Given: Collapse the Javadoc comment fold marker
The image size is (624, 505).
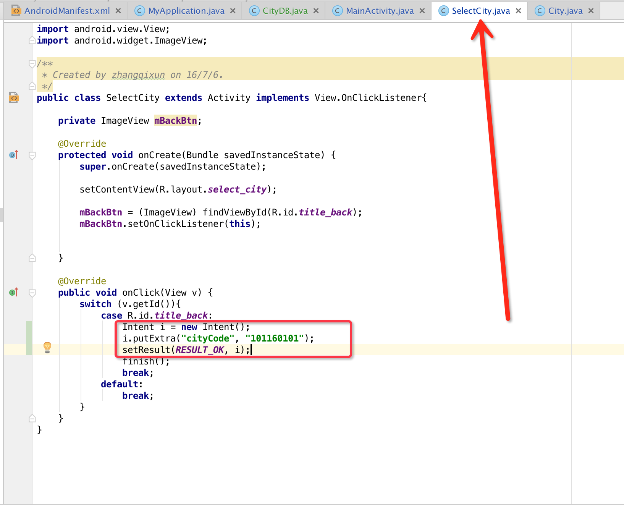Looking at the screenshot, I should pos(32,63).
